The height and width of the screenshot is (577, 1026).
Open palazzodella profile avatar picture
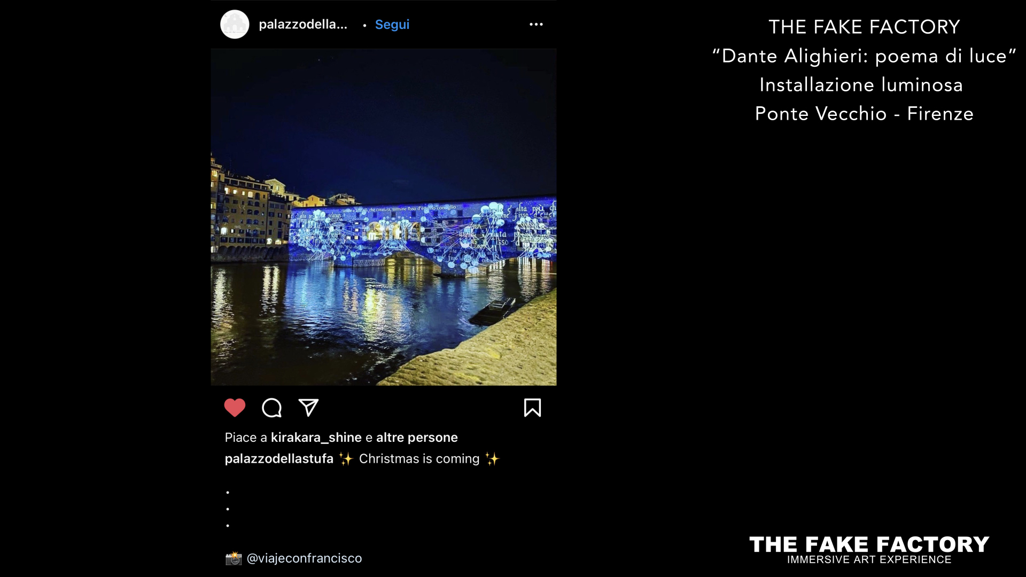tap(235, 25)
